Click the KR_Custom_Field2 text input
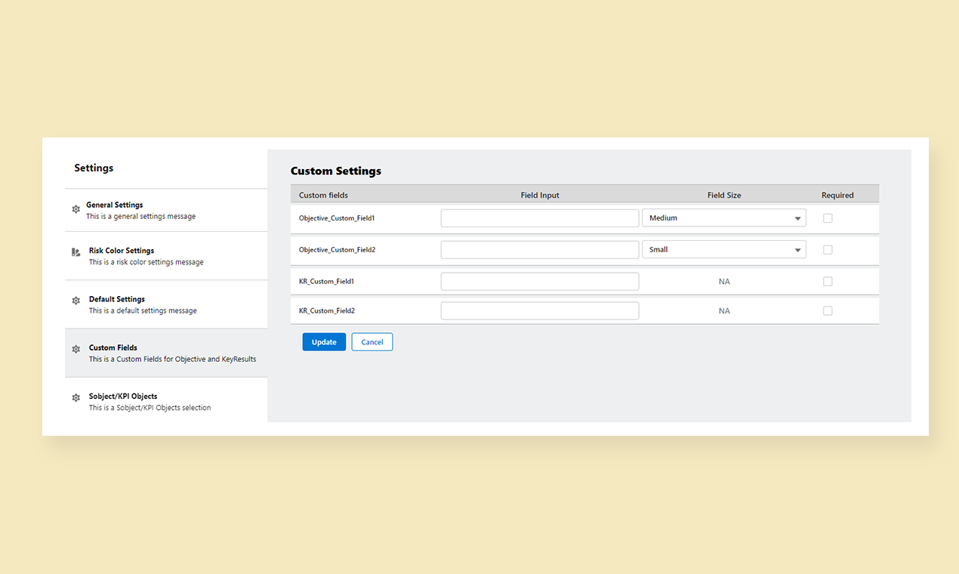 coord(539,311)
